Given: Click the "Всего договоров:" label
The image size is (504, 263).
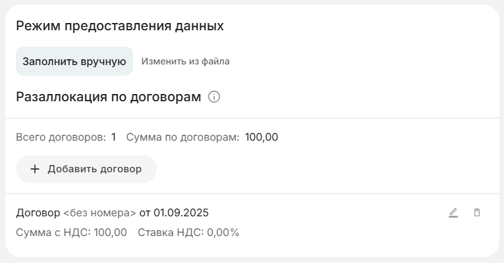Looking at the screenshot, I should (x=61, y=137).
